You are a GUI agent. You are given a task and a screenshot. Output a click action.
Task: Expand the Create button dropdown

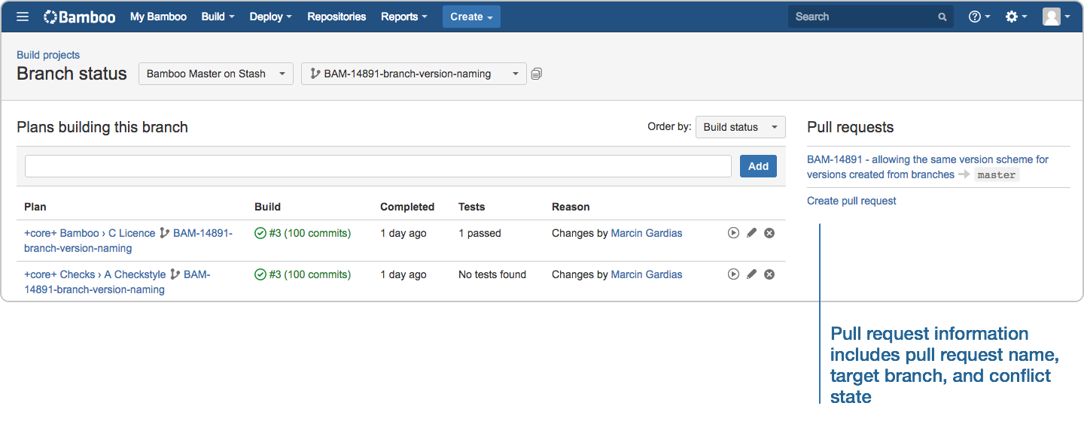pyautogui.click(x=471, y=17)
